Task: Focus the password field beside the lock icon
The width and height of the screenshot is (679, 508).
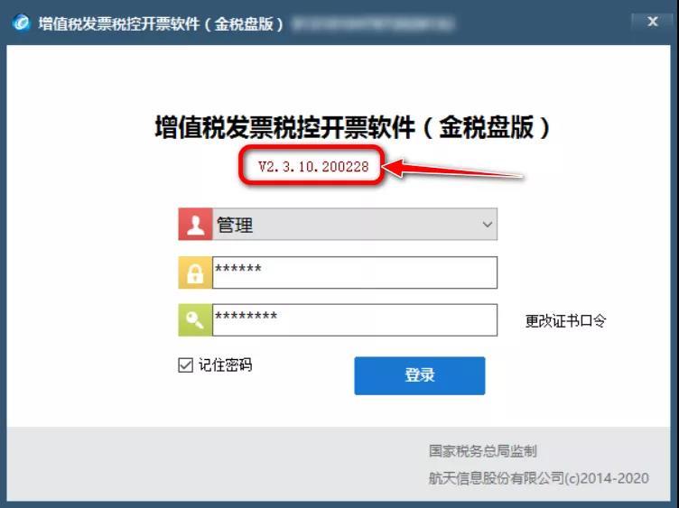Action: 355,272
